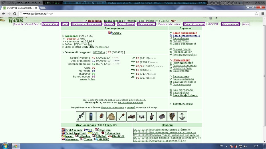Open the навыки skills link

84,79
